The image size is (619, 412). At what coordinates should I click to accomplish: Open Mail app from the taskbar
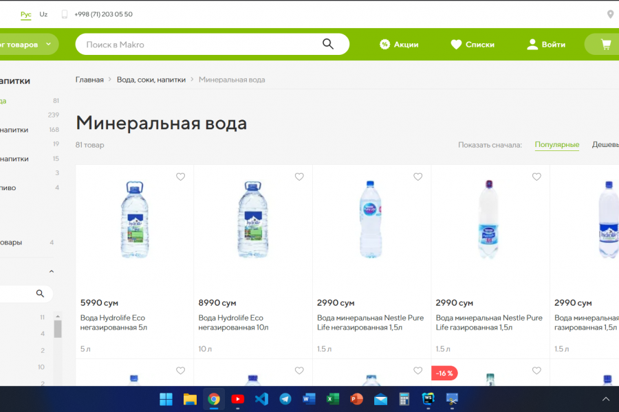pos(380,399)
